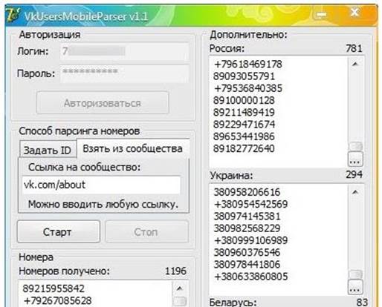Select number 89229471674 in the Россия list

(x=245, y=125)
